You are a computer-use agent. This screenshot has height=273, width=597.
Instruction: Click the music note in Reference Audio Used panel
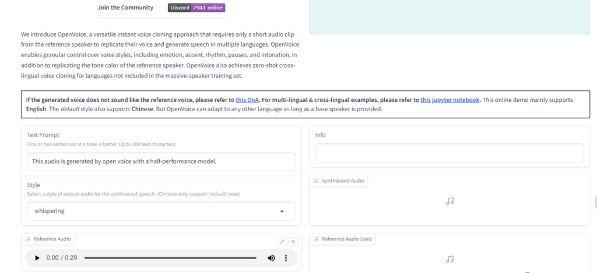[449, 259]
